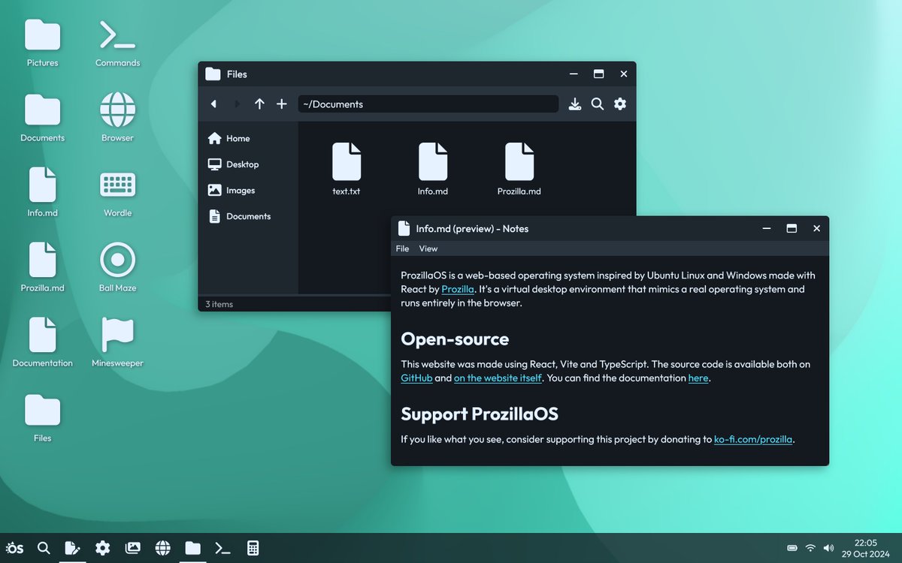902x563 pixels.
Task: Open the image viewer taskbar icon
Action: pos(133,548)
